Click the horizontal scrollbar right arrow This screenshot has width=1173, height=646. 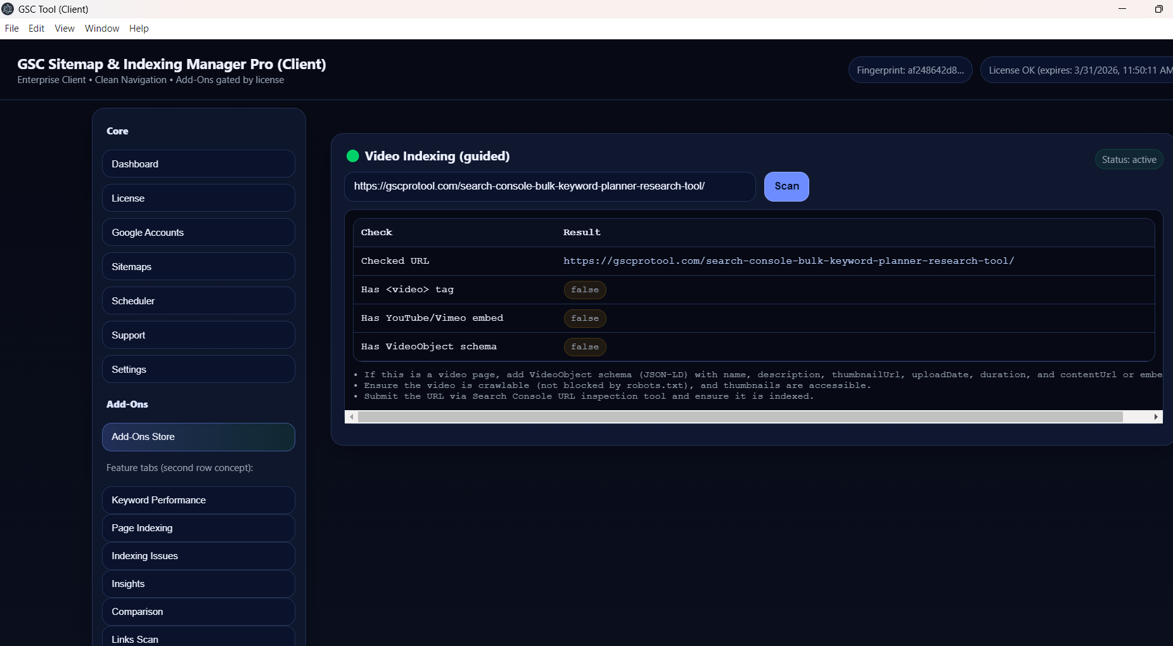click(x=1156, y=417)
